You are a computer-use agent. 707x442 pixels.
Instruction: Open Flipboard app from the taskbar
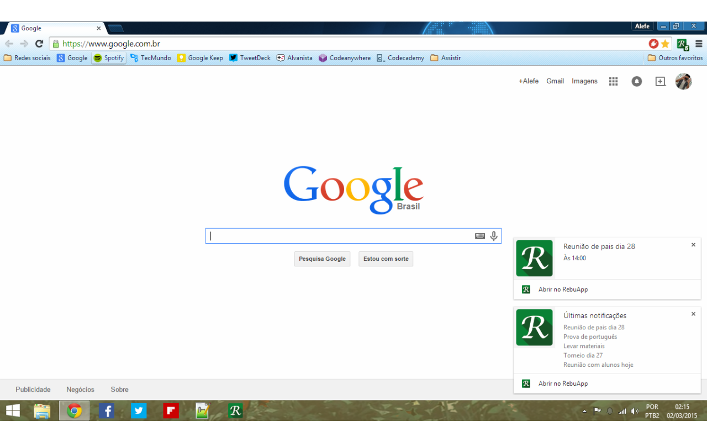[171, 411]
